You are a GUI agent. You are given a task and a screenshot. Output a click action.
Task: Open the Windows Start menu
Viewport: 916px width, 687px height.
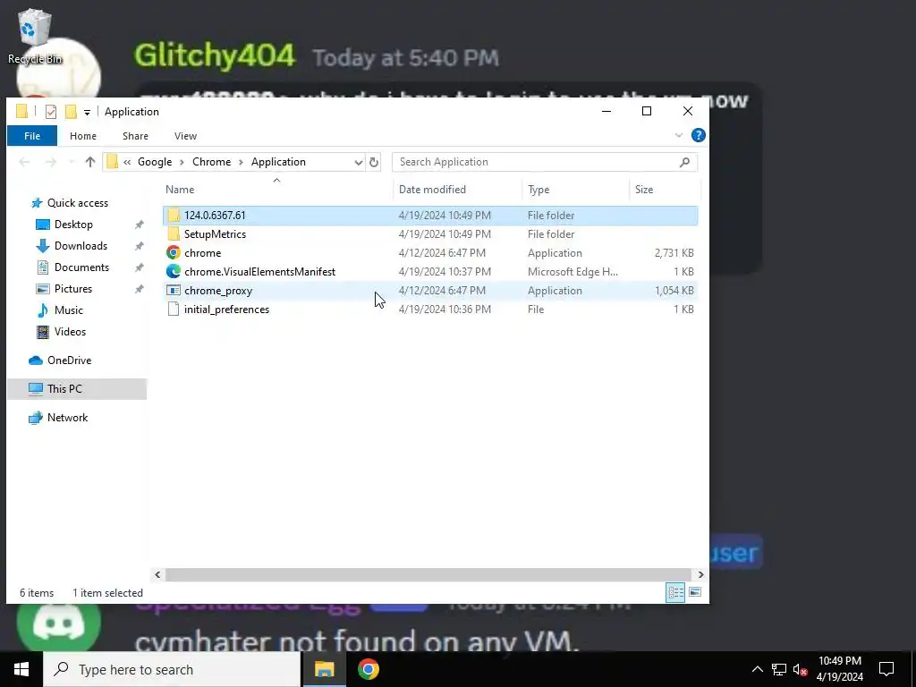[x=21, y=669]
